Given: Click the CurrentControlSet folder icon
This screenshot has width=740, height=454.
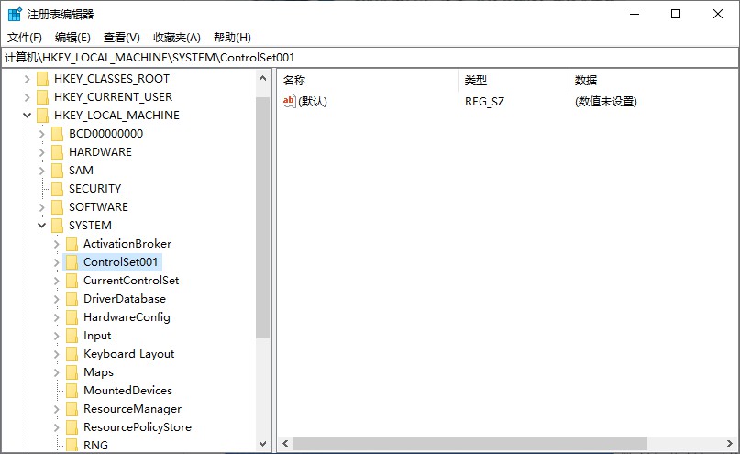Looking at the screenshot, I should [x=72, y=281].
